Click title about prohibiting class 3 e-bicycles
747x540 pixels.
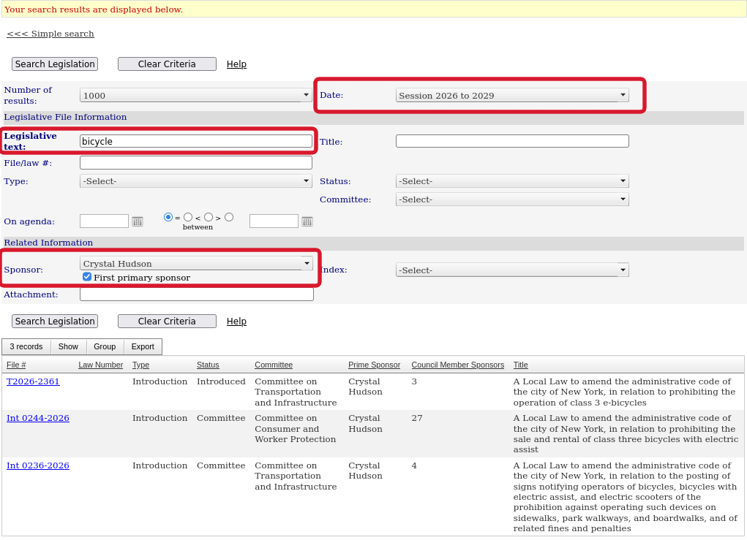click(624, 392)
